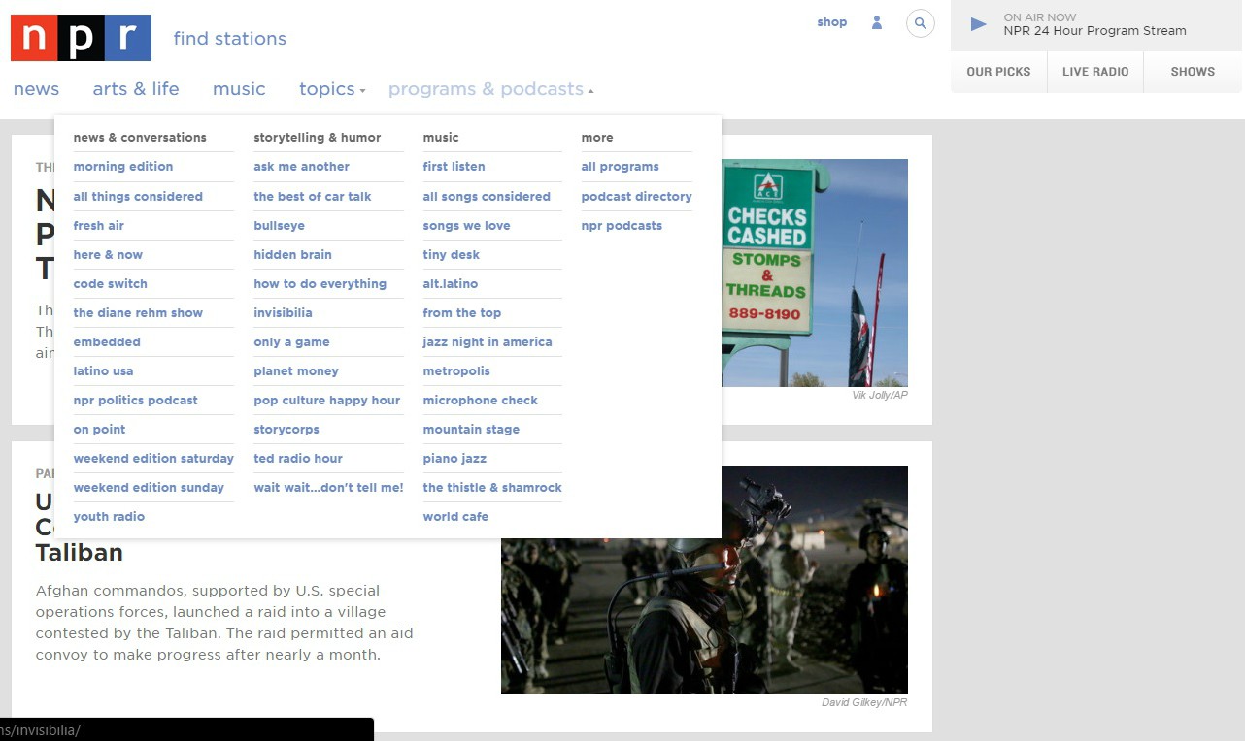This screenshot has height=741, width=1245.
Task: Switch to the Live Radio tab
Action: click(1095, 72)
